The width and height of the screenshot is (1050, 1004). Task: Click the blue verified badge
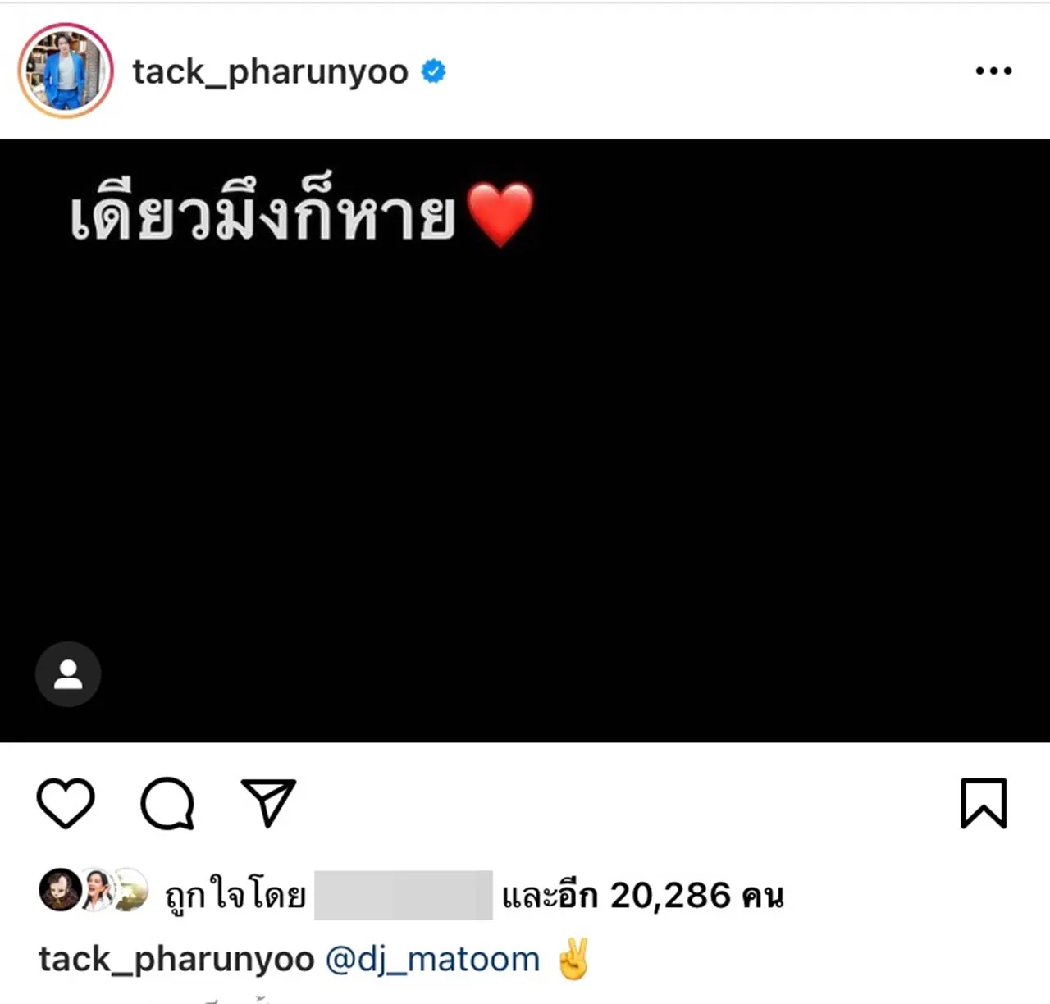(433, 71)
